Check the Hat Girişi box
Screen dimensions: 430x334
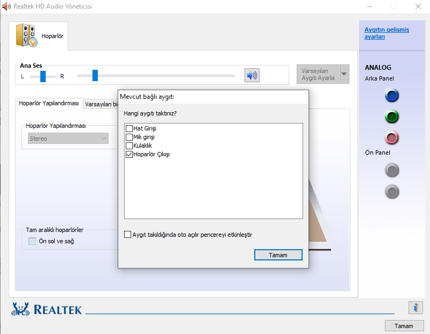[129, 128]
